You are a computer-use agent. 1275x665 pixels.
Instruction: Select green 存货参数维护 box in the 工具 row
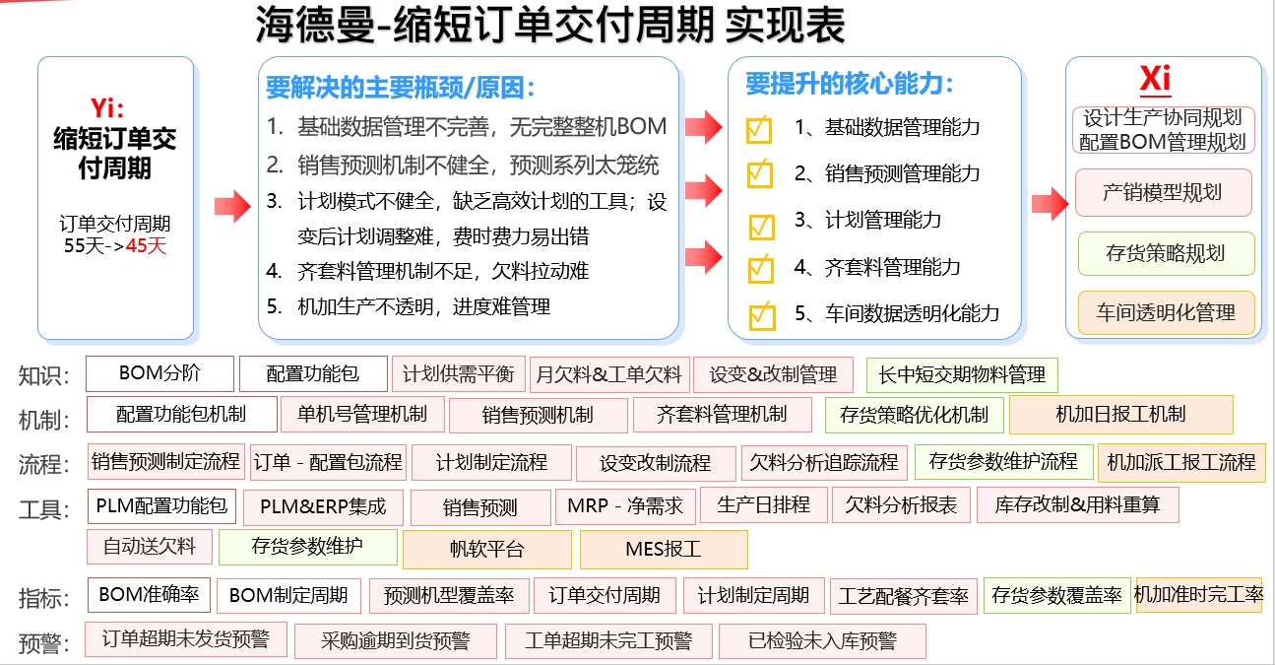pos(307,547)
